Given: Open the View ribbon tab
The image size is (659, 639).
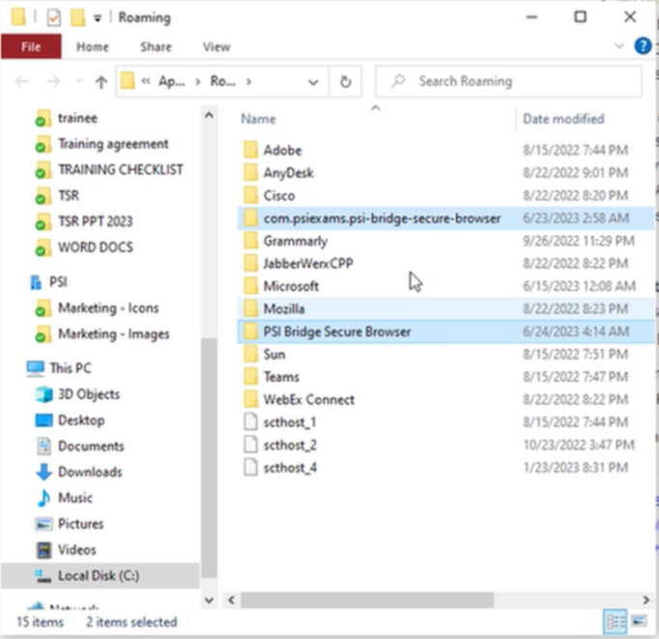Looking at the screenshot, I should click(x=216, y=46).
